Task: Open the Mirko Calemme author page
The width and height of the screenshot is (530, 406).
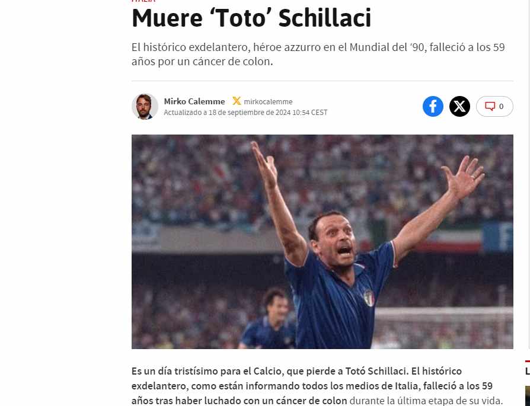Action: [x=194, y=101]
